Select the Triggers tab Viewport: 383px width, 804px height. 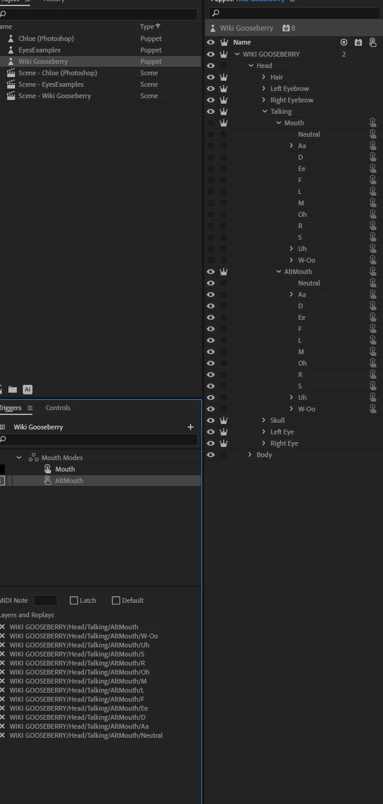pyautogui.click(x=10, y=408)
